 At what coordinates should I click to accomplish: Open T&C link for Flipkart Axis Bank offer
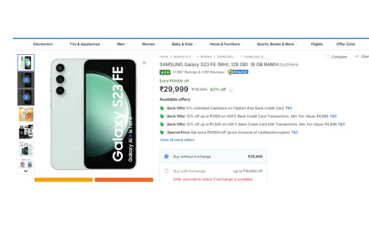coord(289,108)
